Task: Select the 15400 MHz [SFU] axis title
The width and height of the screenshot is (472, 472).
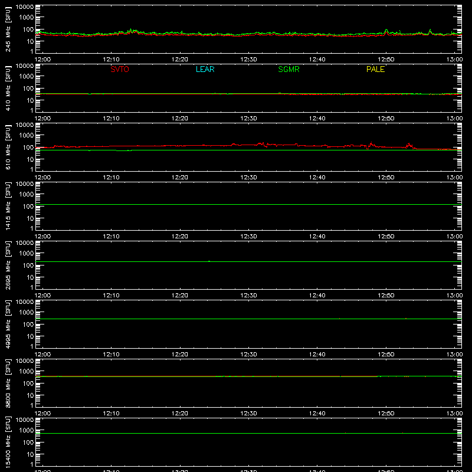Action: click(x=8, y=442)
